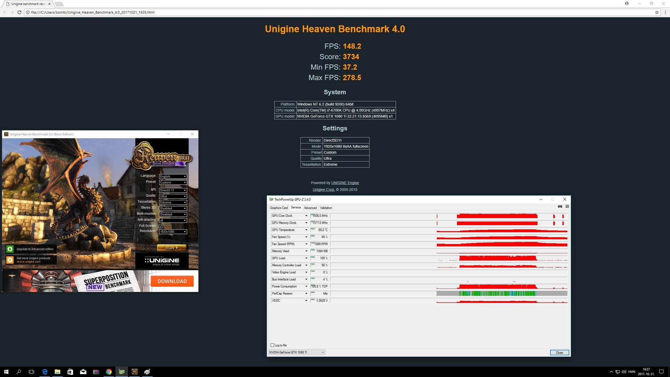The image size is (670, 377).
Task: Open the Paint taskbar icon
Action: (147, 372)
